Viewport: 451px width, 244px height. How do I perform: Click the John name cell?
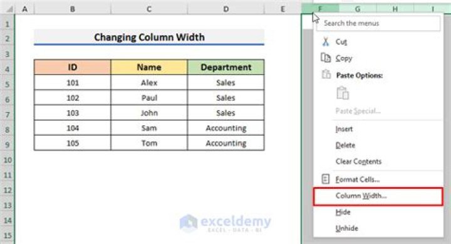149,113
